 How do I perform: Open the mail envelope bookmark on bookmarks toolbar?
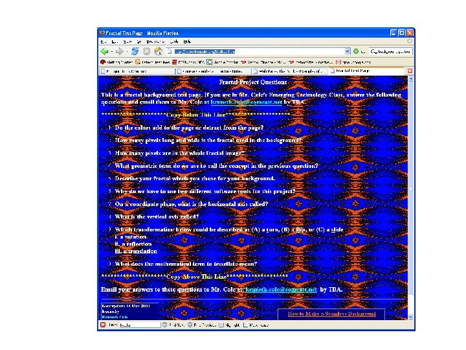point(353,62)
